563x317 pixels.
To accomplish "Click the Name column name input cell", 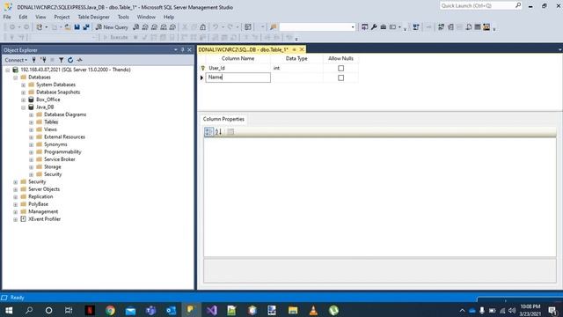I will [x=238, y=77].
